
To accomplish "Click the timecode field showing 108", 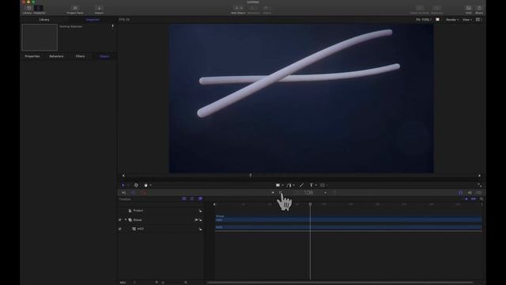I will click(304, 193).
